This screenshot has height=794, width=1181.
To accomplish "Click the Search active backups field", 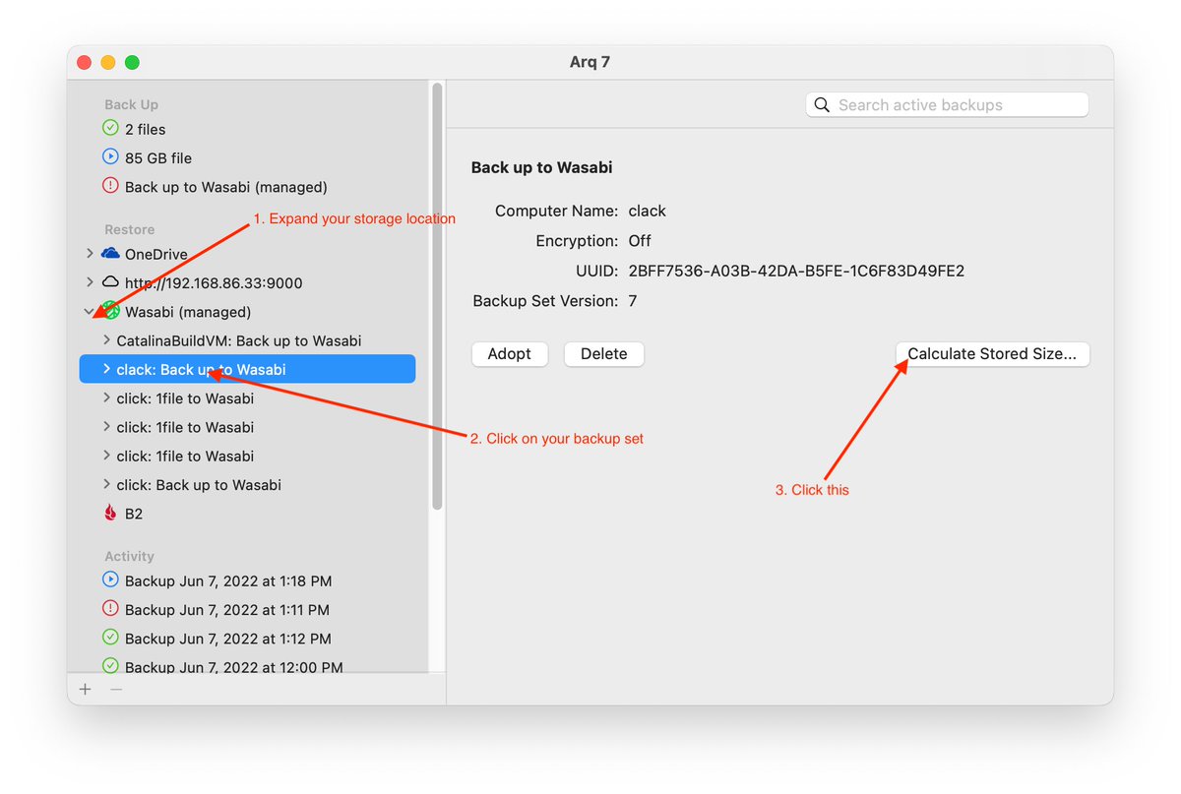I will (x=948, y=105).
